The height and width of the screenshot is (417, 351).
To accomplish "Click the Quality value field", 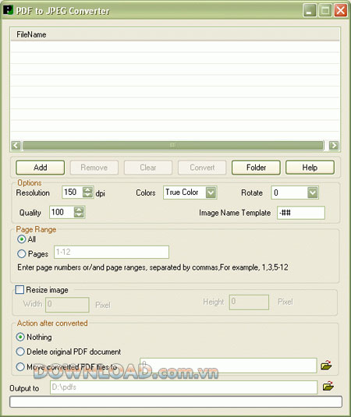I will pyautogui.click(x=62, y=212).
